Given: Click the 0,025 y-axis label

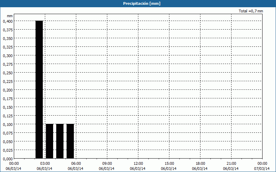Looking at the screenshot, I should 8,150.
